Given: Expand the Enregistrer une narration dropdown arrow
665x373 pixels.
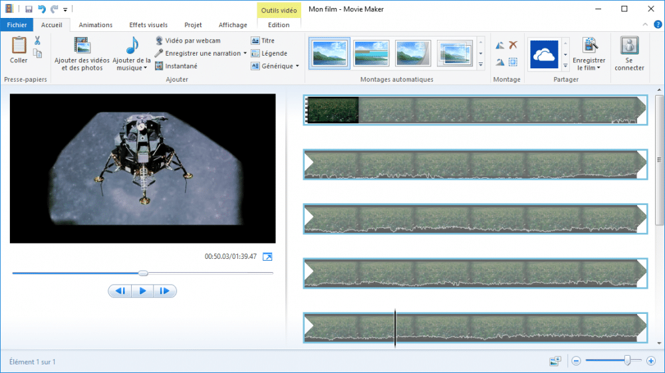Looking at the screenshot, I should coord(245,54).
